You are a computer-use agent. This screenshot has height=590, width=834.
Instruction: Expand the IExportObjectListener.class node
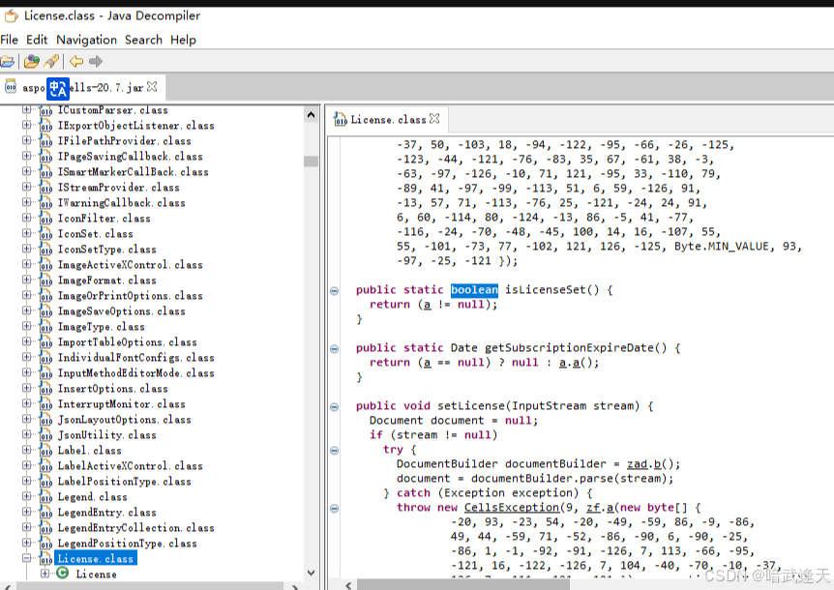coord(26,125)
